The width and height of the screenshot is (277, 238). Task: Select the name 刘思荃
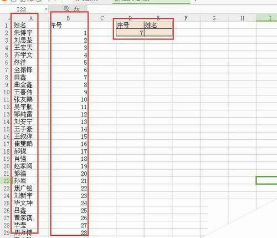[23, 40]
